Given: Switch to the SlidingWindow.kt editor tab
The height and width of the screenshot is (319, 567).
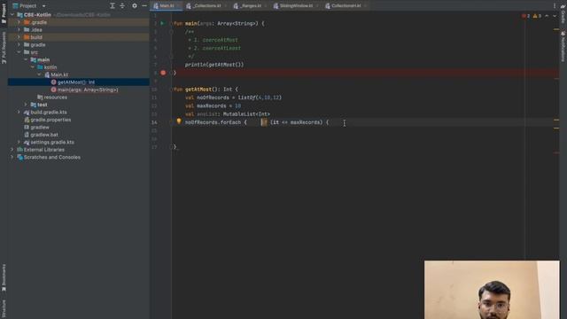Looking at the screenshot, I should (296, 6).
